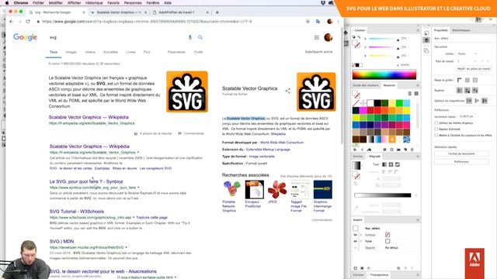Click the grid icon in Règle et grilles
The width and height of the screenshot is (497, 279).
coord(467,80)
